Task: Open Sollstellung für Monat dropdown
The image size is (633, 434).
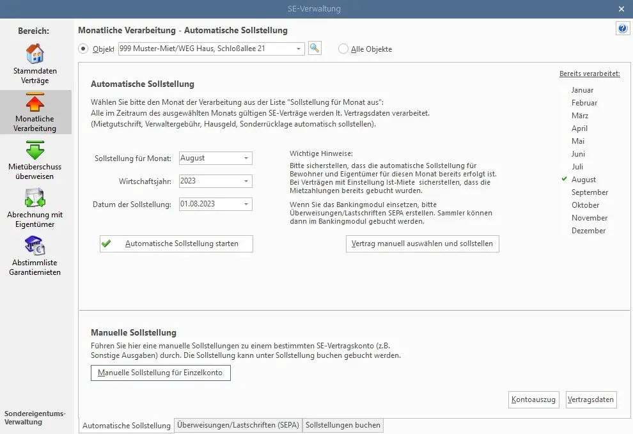Action: (215, 159)
